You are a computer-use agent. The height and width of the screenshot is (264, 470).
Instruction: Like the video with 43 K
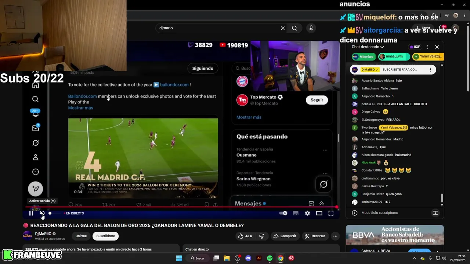tap(245, 236)
